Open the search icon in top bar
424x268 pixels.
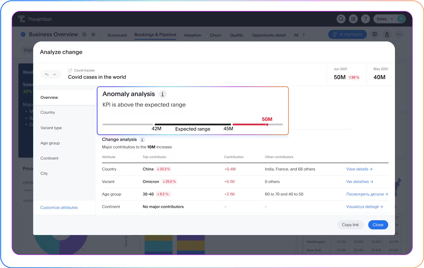[341, 19]
